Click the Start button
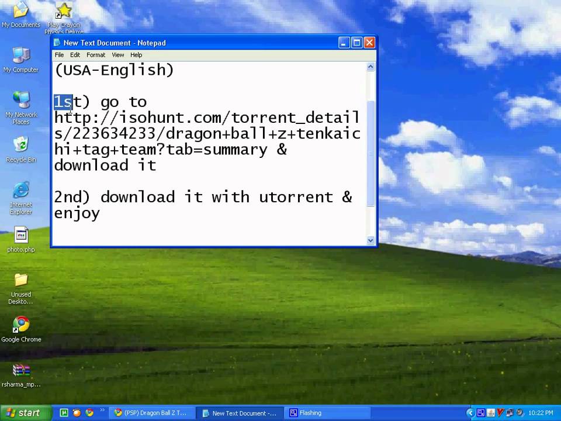Viewport: 561px width, 421px height. [25, 413]
